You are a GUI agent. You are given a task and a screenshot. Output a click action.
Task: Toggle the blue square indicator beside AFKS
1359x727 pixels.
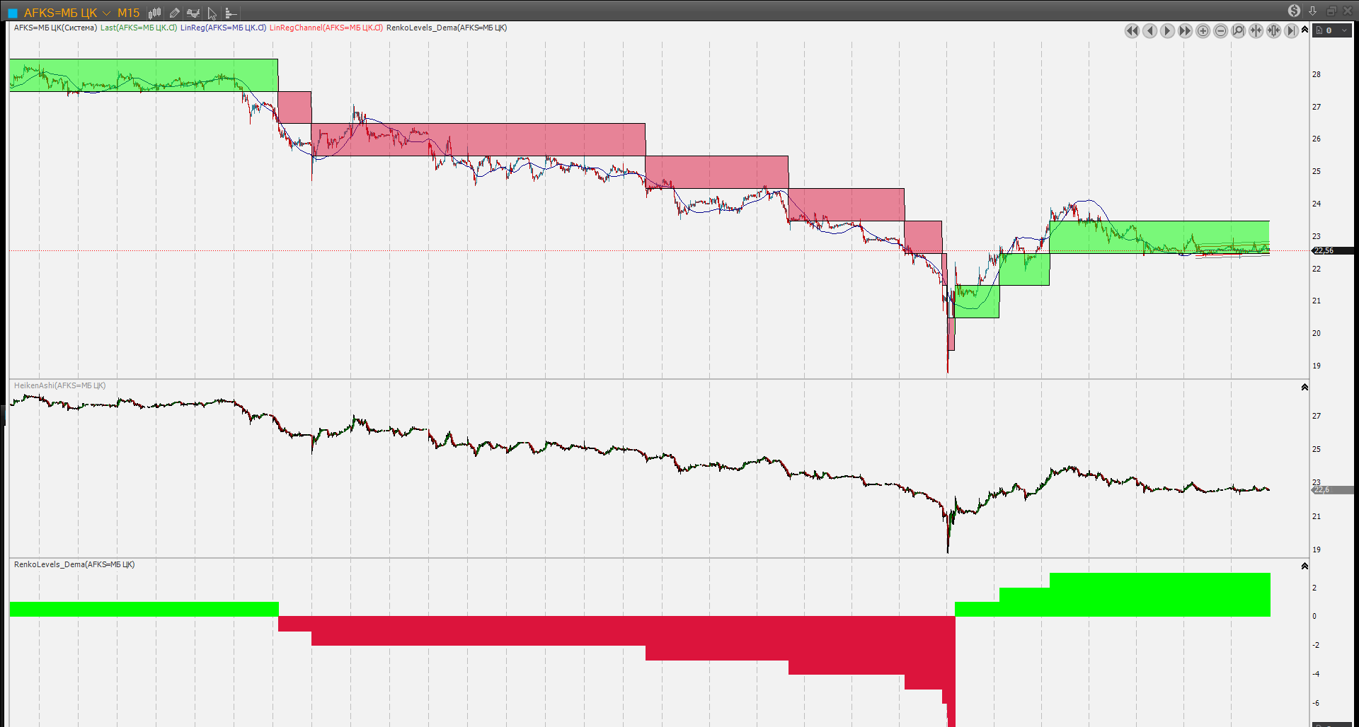tap(12, 13)
